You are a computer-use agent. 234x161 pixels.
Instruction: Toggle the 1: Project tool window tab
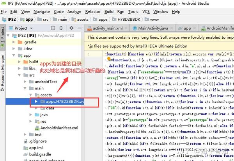pos(3,37)
